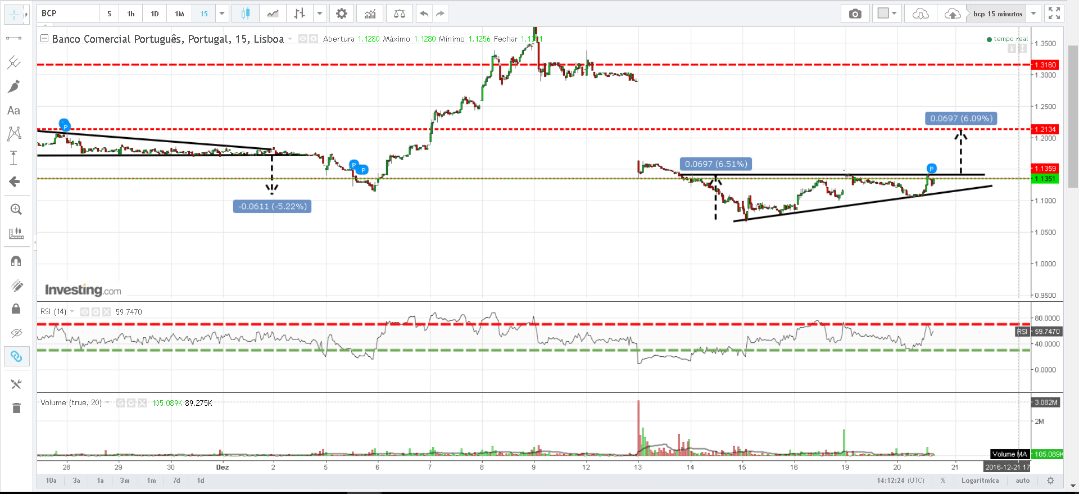Toggle Volume indicator visibility
The image size is (1079, 494).
click(120, 403)
